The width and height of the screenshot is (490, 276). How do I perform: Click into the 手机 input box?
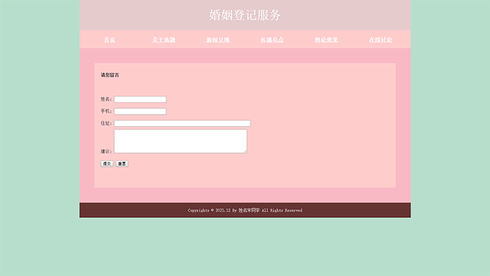tap(140, 111)
